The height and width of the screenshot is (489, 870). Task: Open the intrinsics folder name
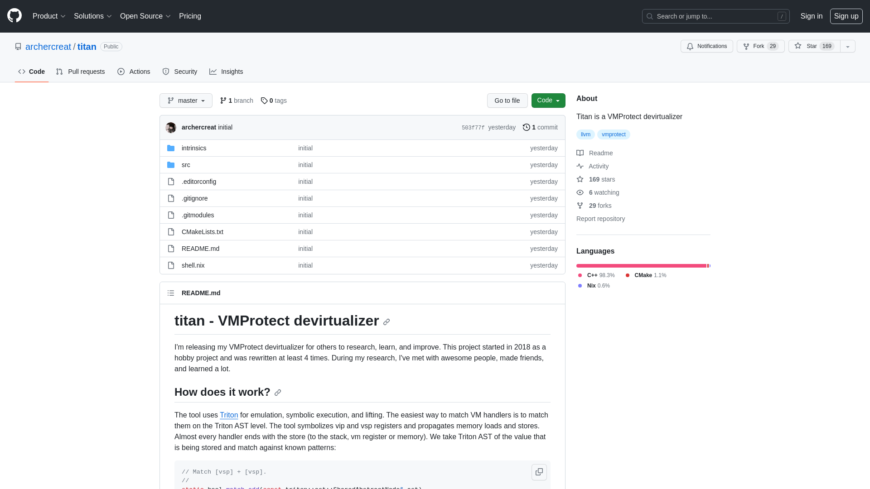tap(194, 148)
